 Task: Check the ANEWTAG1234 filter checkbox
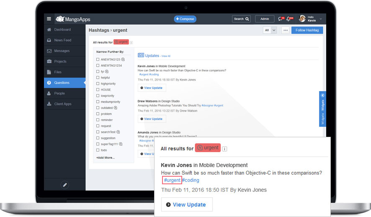tap(98, 65)
